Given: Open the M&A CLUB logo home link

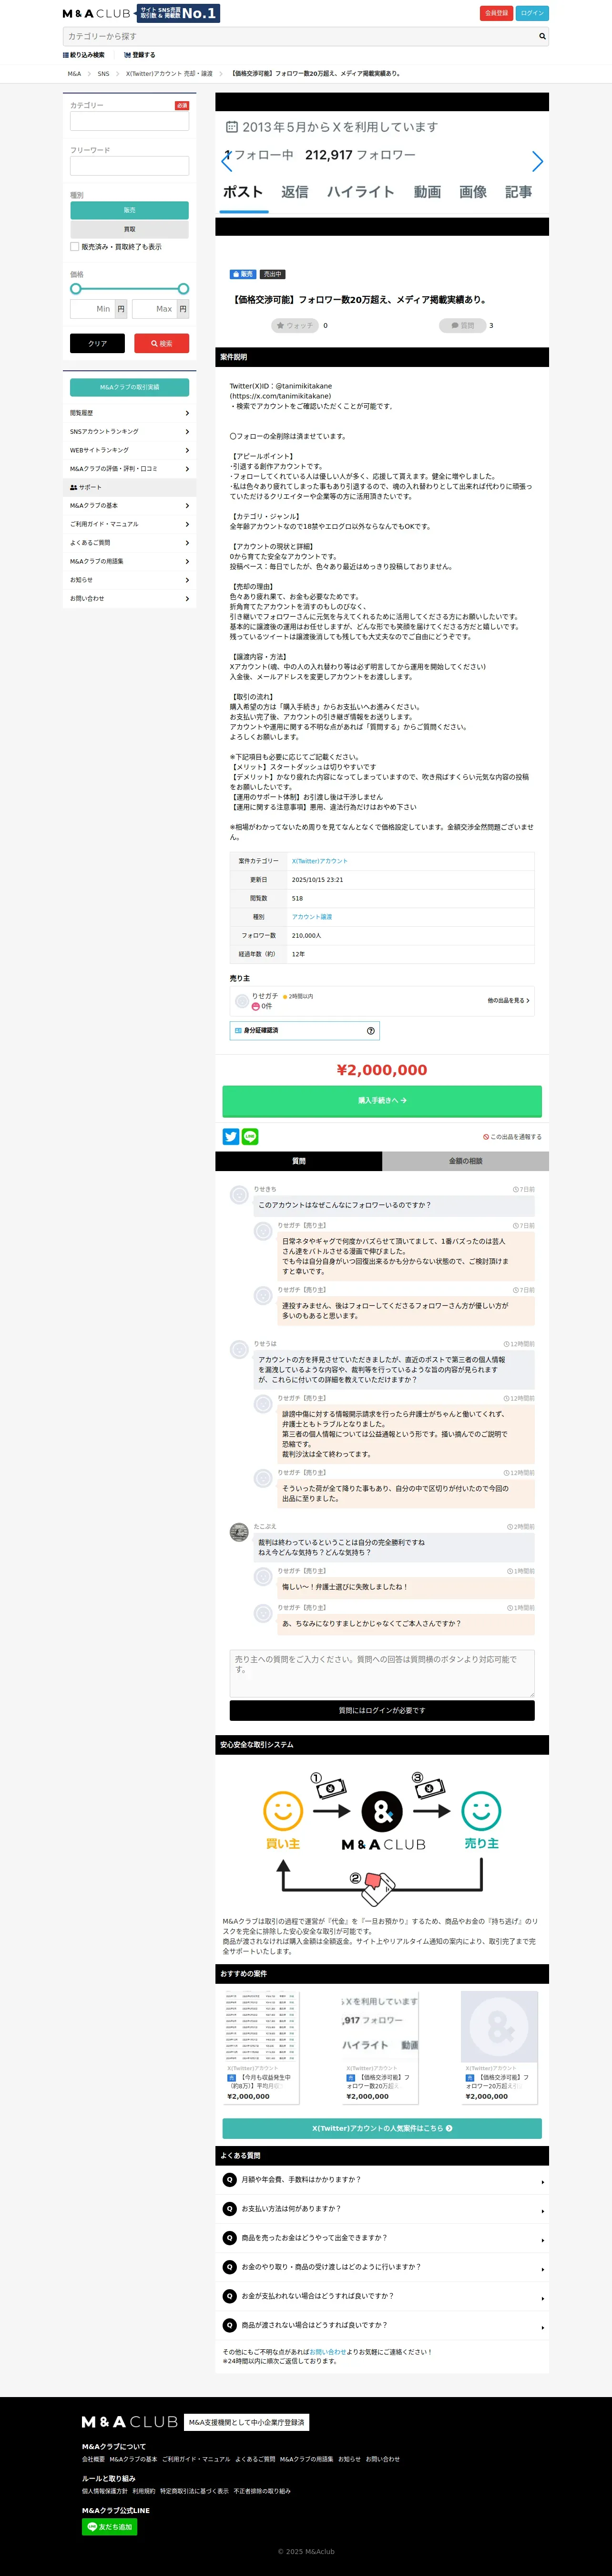Looking at the screenshot, I should click(97, 14).
